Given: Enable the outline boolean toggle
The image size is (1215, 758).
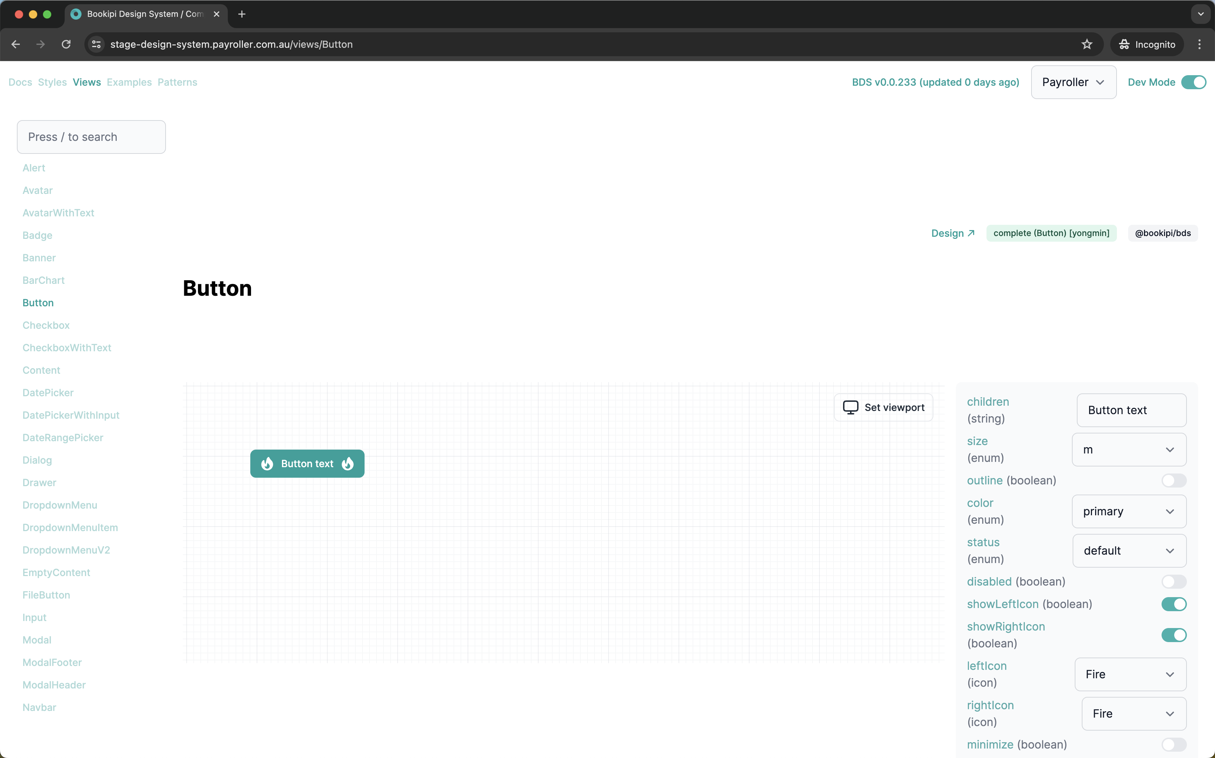Looking at the screenshot, I should (1174, 480).
